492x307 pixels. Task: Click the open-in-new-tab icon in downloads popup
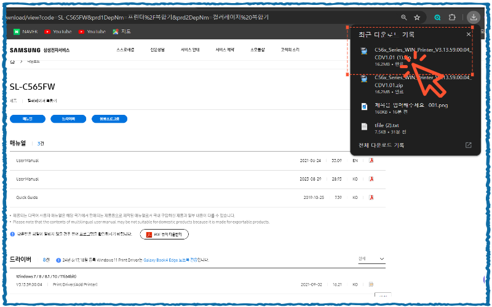pos(468,145)
